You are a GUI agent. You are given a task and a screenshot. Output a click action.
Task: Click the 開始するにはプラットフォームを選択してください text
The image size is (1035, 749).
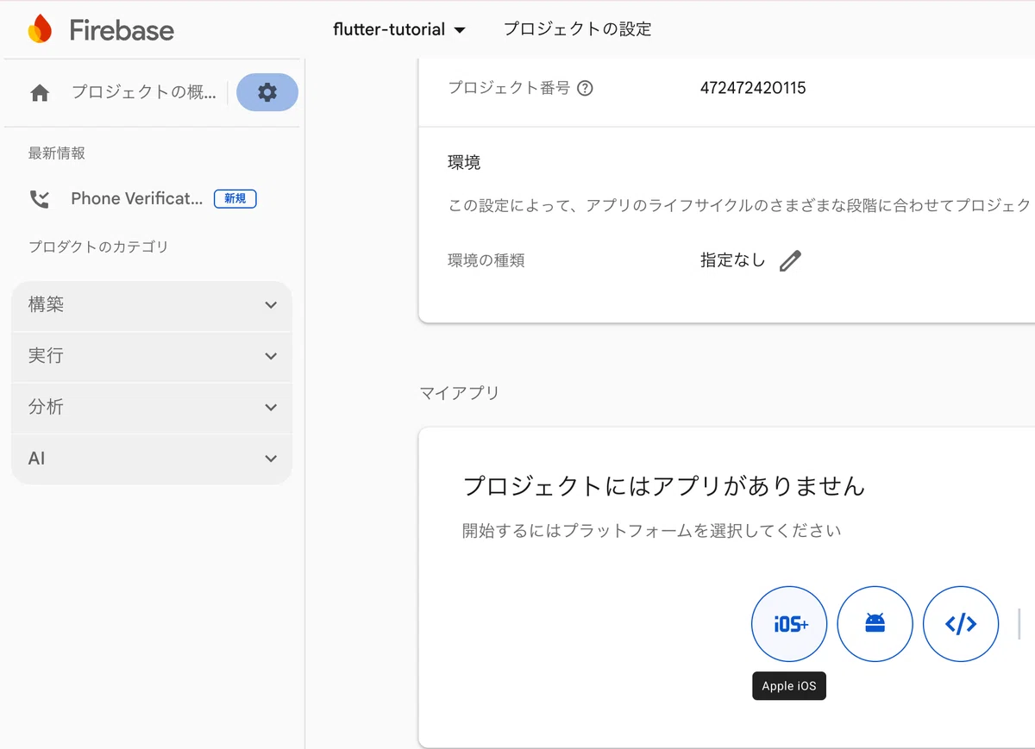click(x=651, y=530)
